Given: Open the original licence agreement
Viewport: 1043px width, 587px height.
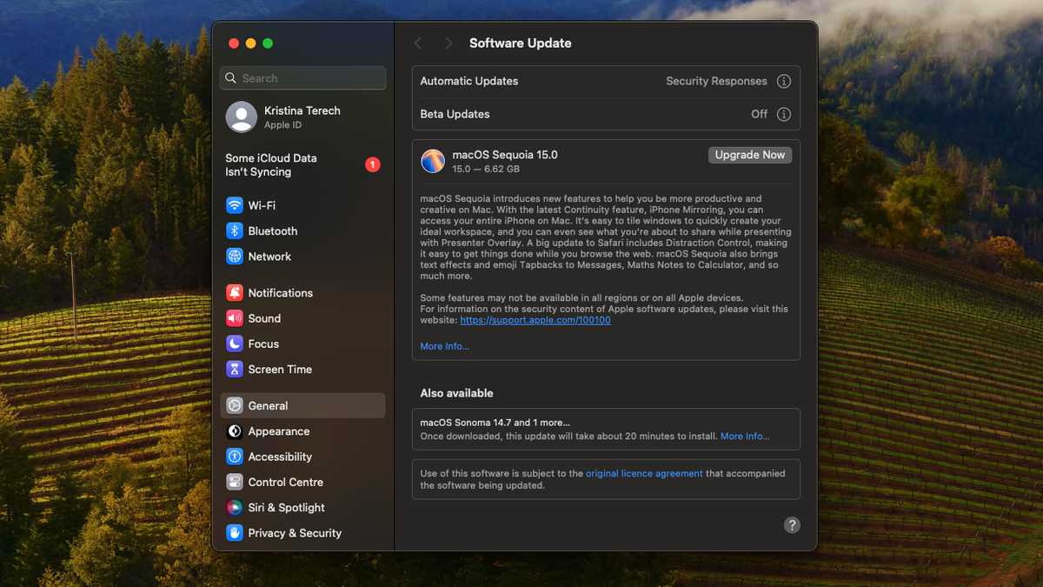Looking at the screenshot, I should [x=644, y=473].
